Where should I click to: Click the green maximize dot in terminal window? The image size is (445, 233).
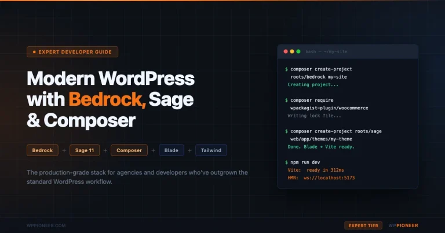point(298,51)
